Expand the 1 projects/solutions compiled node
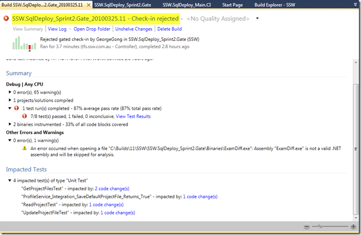Viewport: 361px width, 235px height. pyautogui.click(x=10, y=100)
